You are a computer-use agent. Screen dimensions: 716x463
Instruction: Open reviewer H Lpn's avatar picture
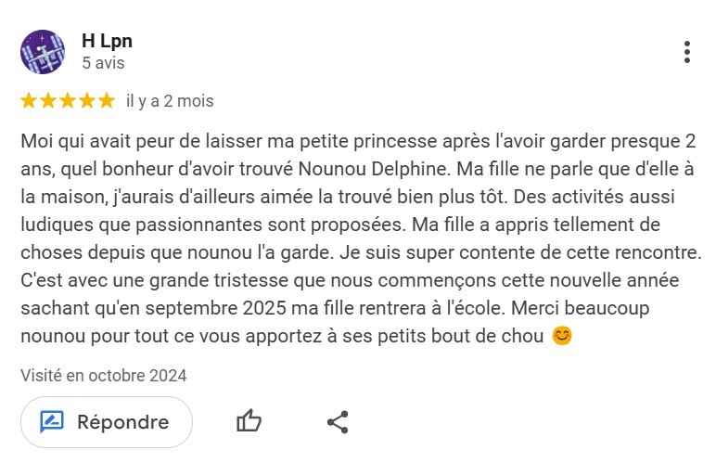[42, 52]
